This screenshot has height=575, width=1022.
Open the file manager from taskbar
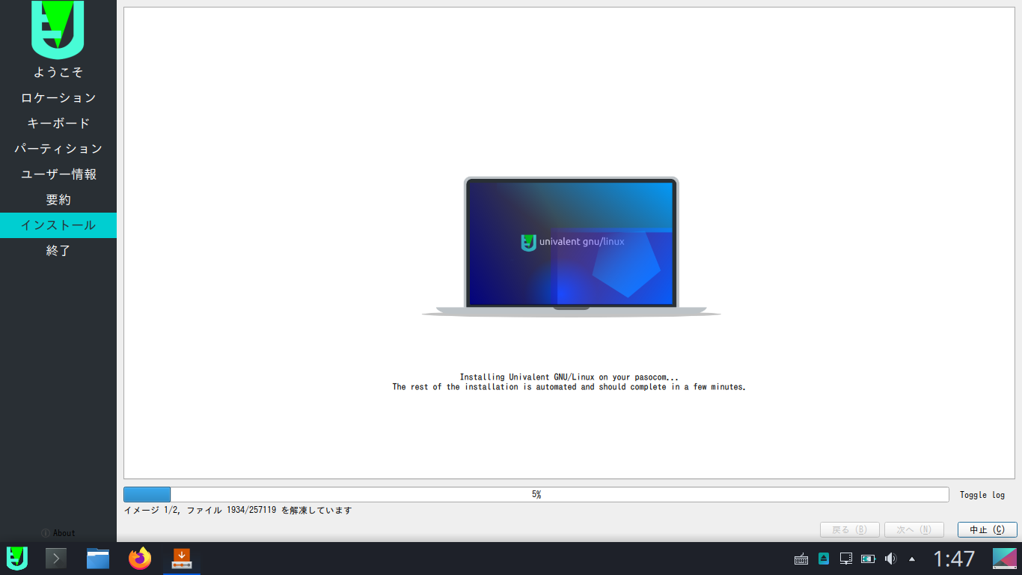[98, 559]
